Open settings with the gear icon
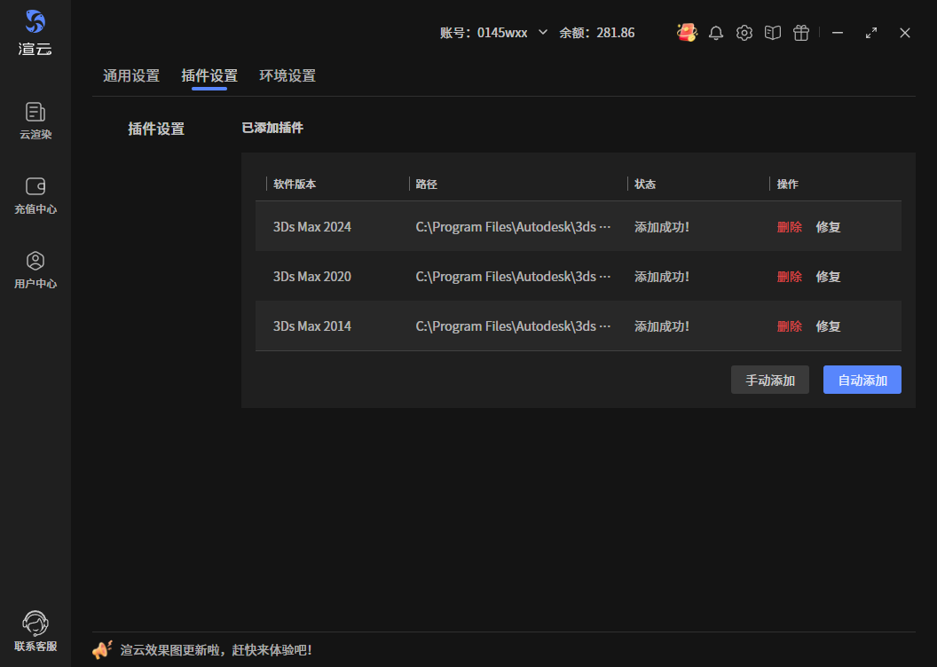Viewport: 937px width, 667px height. pos(744,33)
